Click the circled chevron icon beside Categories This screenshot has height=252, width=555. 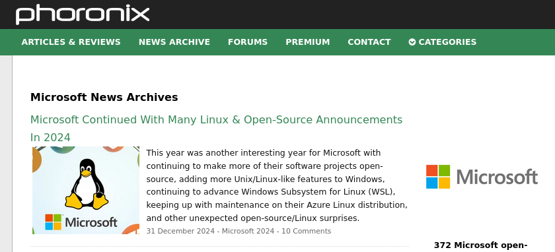point(412,42)
